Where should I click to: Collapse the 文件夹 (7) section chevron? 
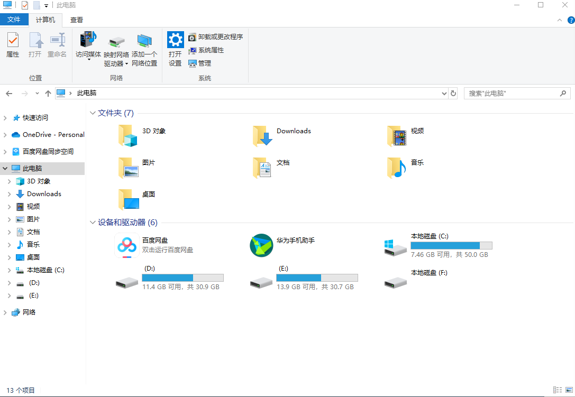[92, 113]
